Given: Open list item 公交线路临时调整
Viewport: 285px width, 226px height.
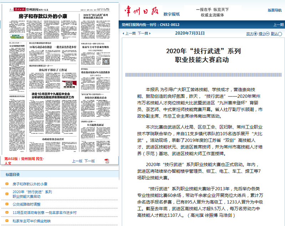Looking at the screenshot, I should click(x=26, y=204).
